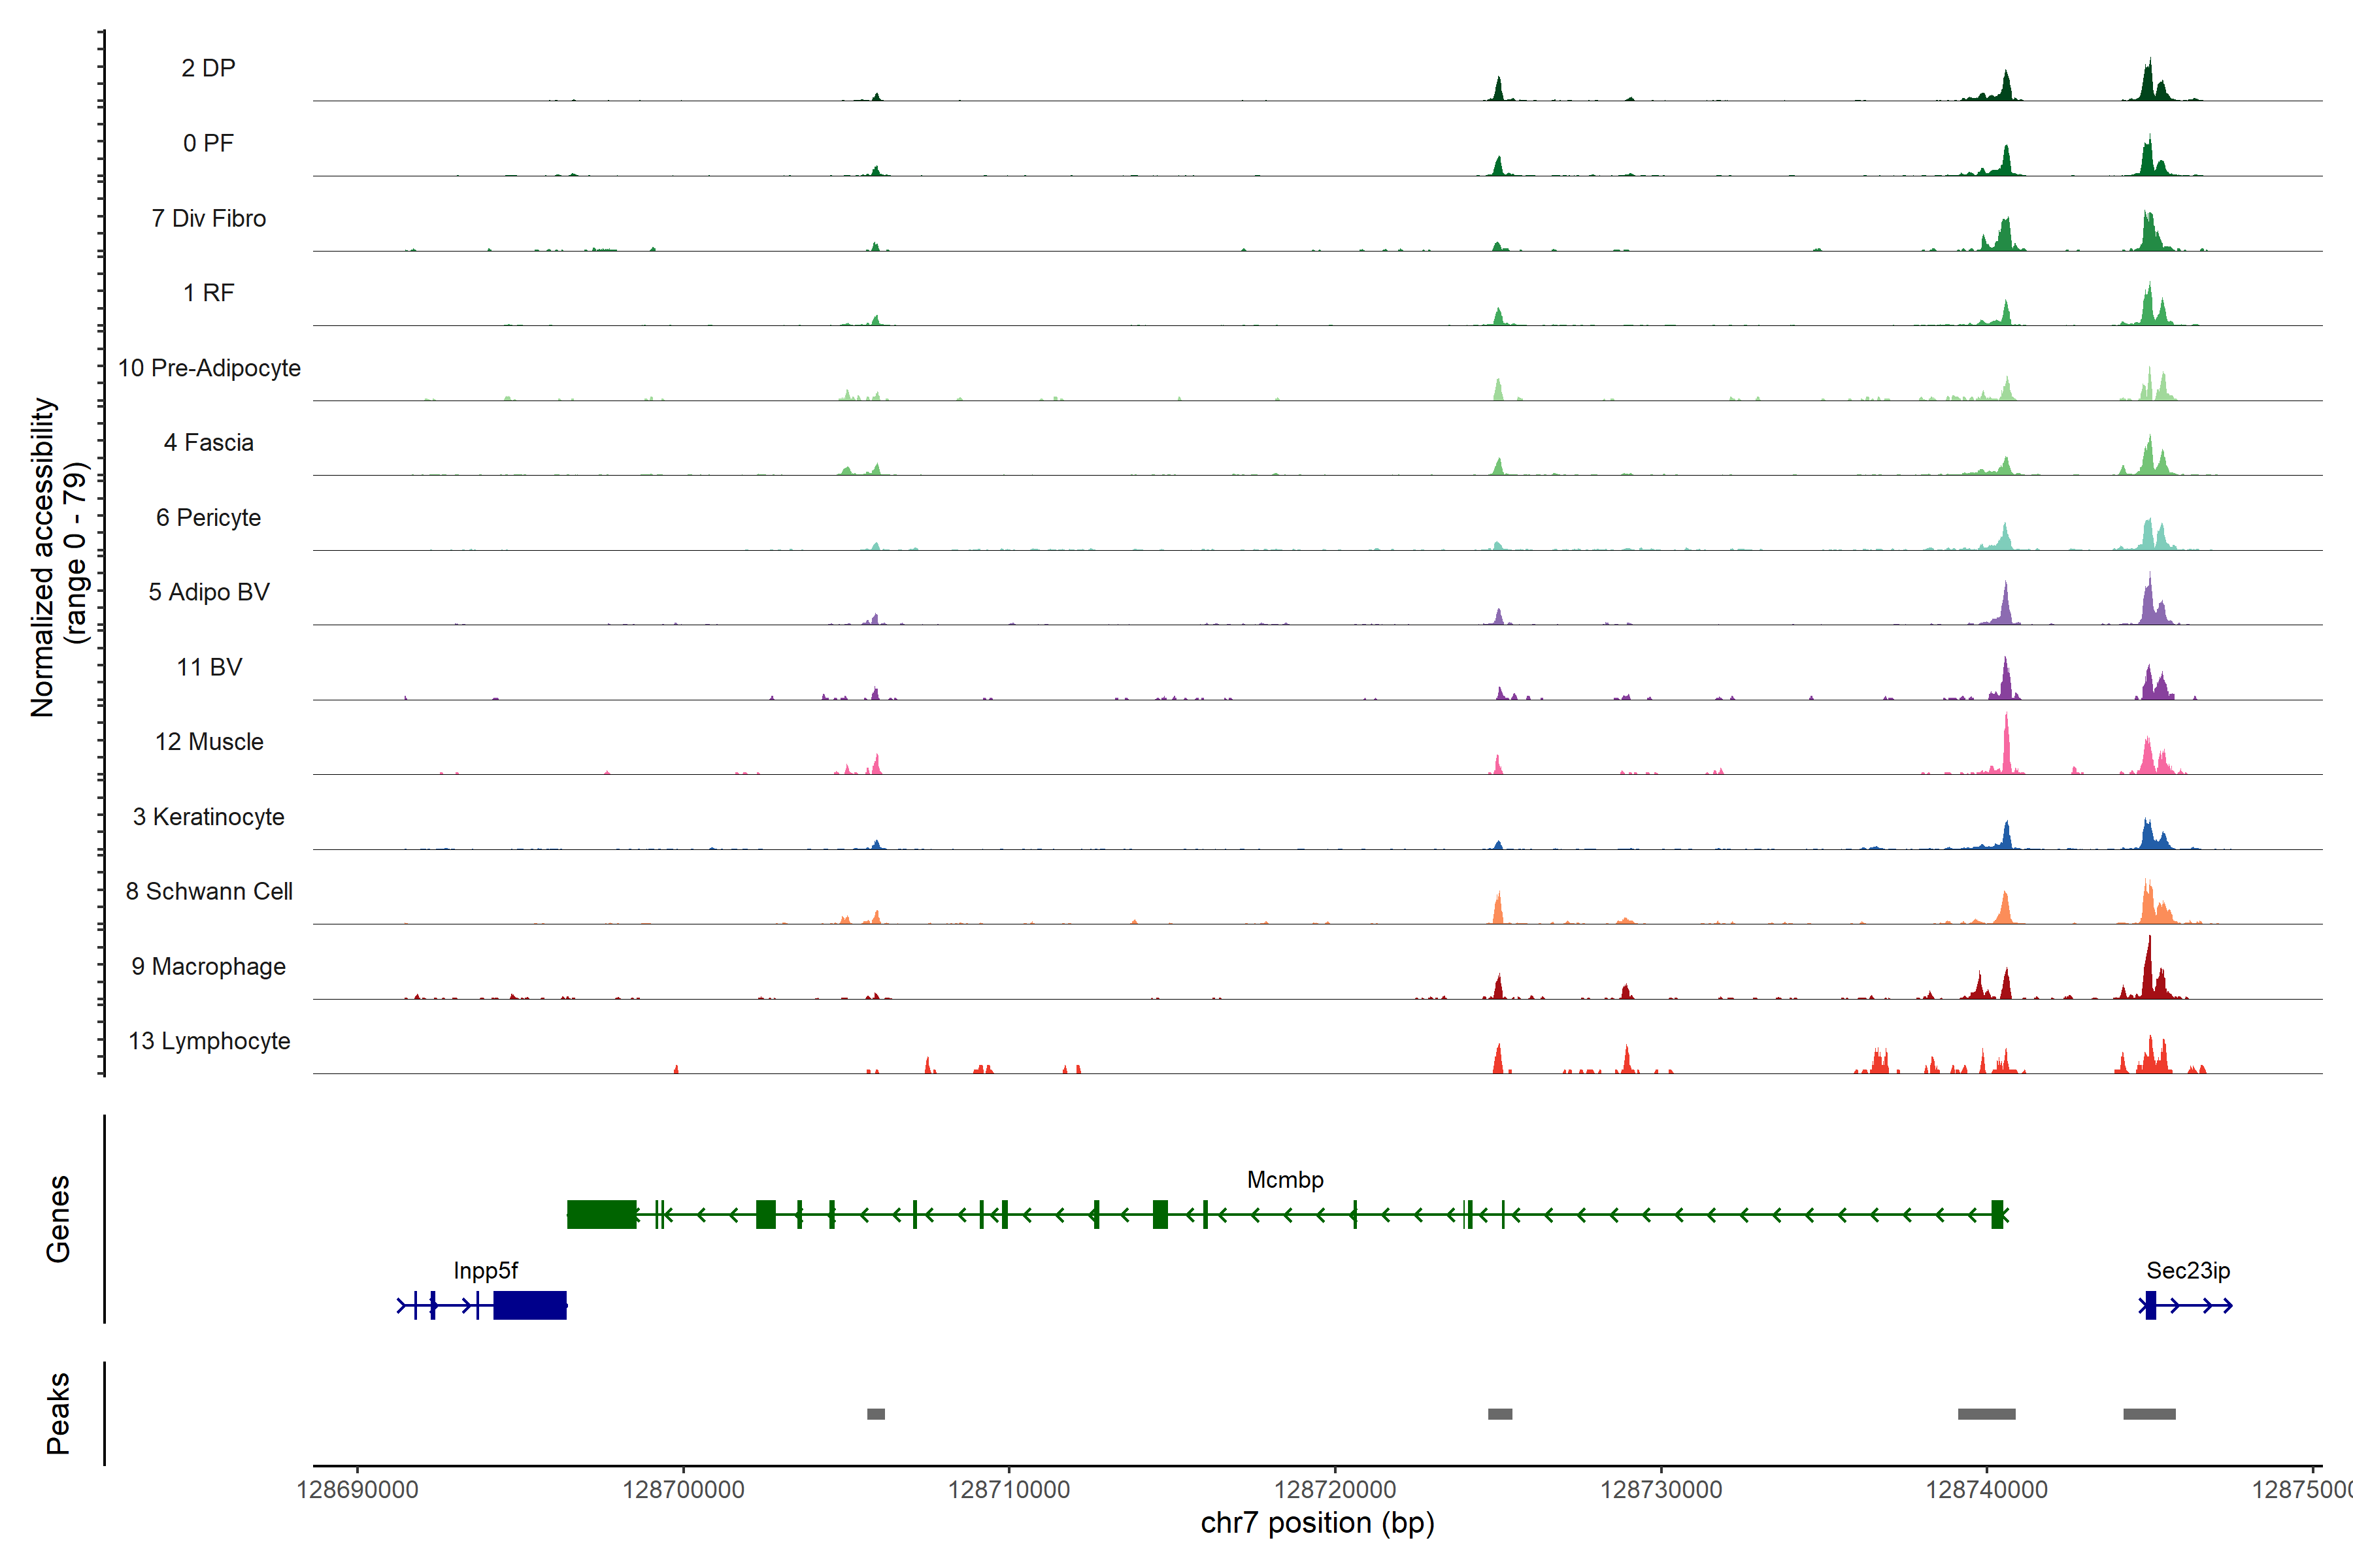
Task: Click the rightmost gray peak bar
Action: 2149,1414
